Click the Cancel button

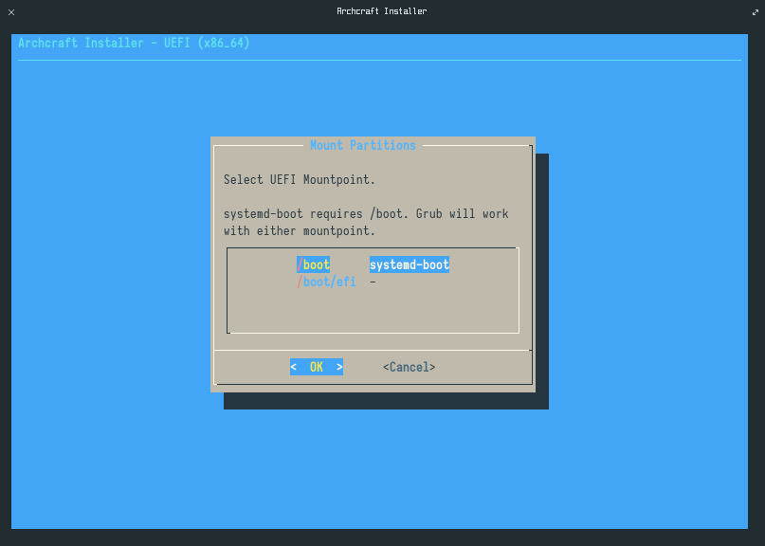coord(409,367)
